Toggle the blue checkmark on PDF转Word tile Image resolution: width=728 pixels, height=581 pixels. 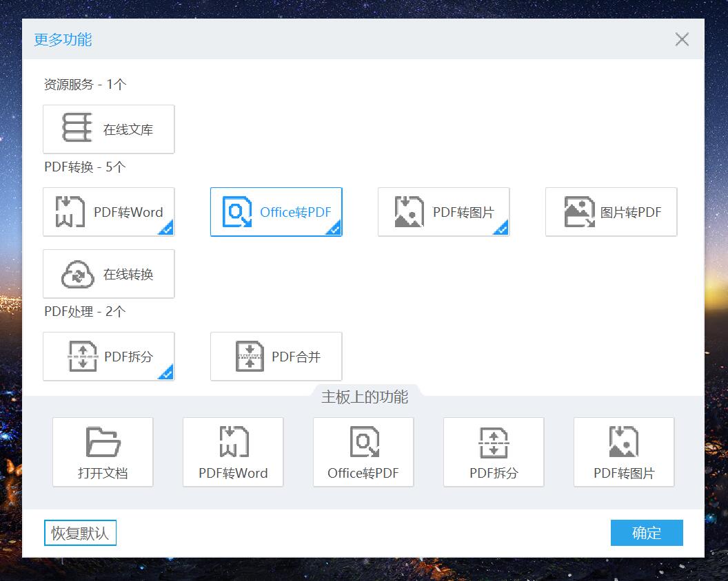(167, 229)
